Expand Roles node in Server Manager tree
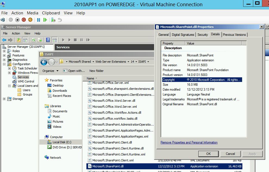 click(4, 51)
